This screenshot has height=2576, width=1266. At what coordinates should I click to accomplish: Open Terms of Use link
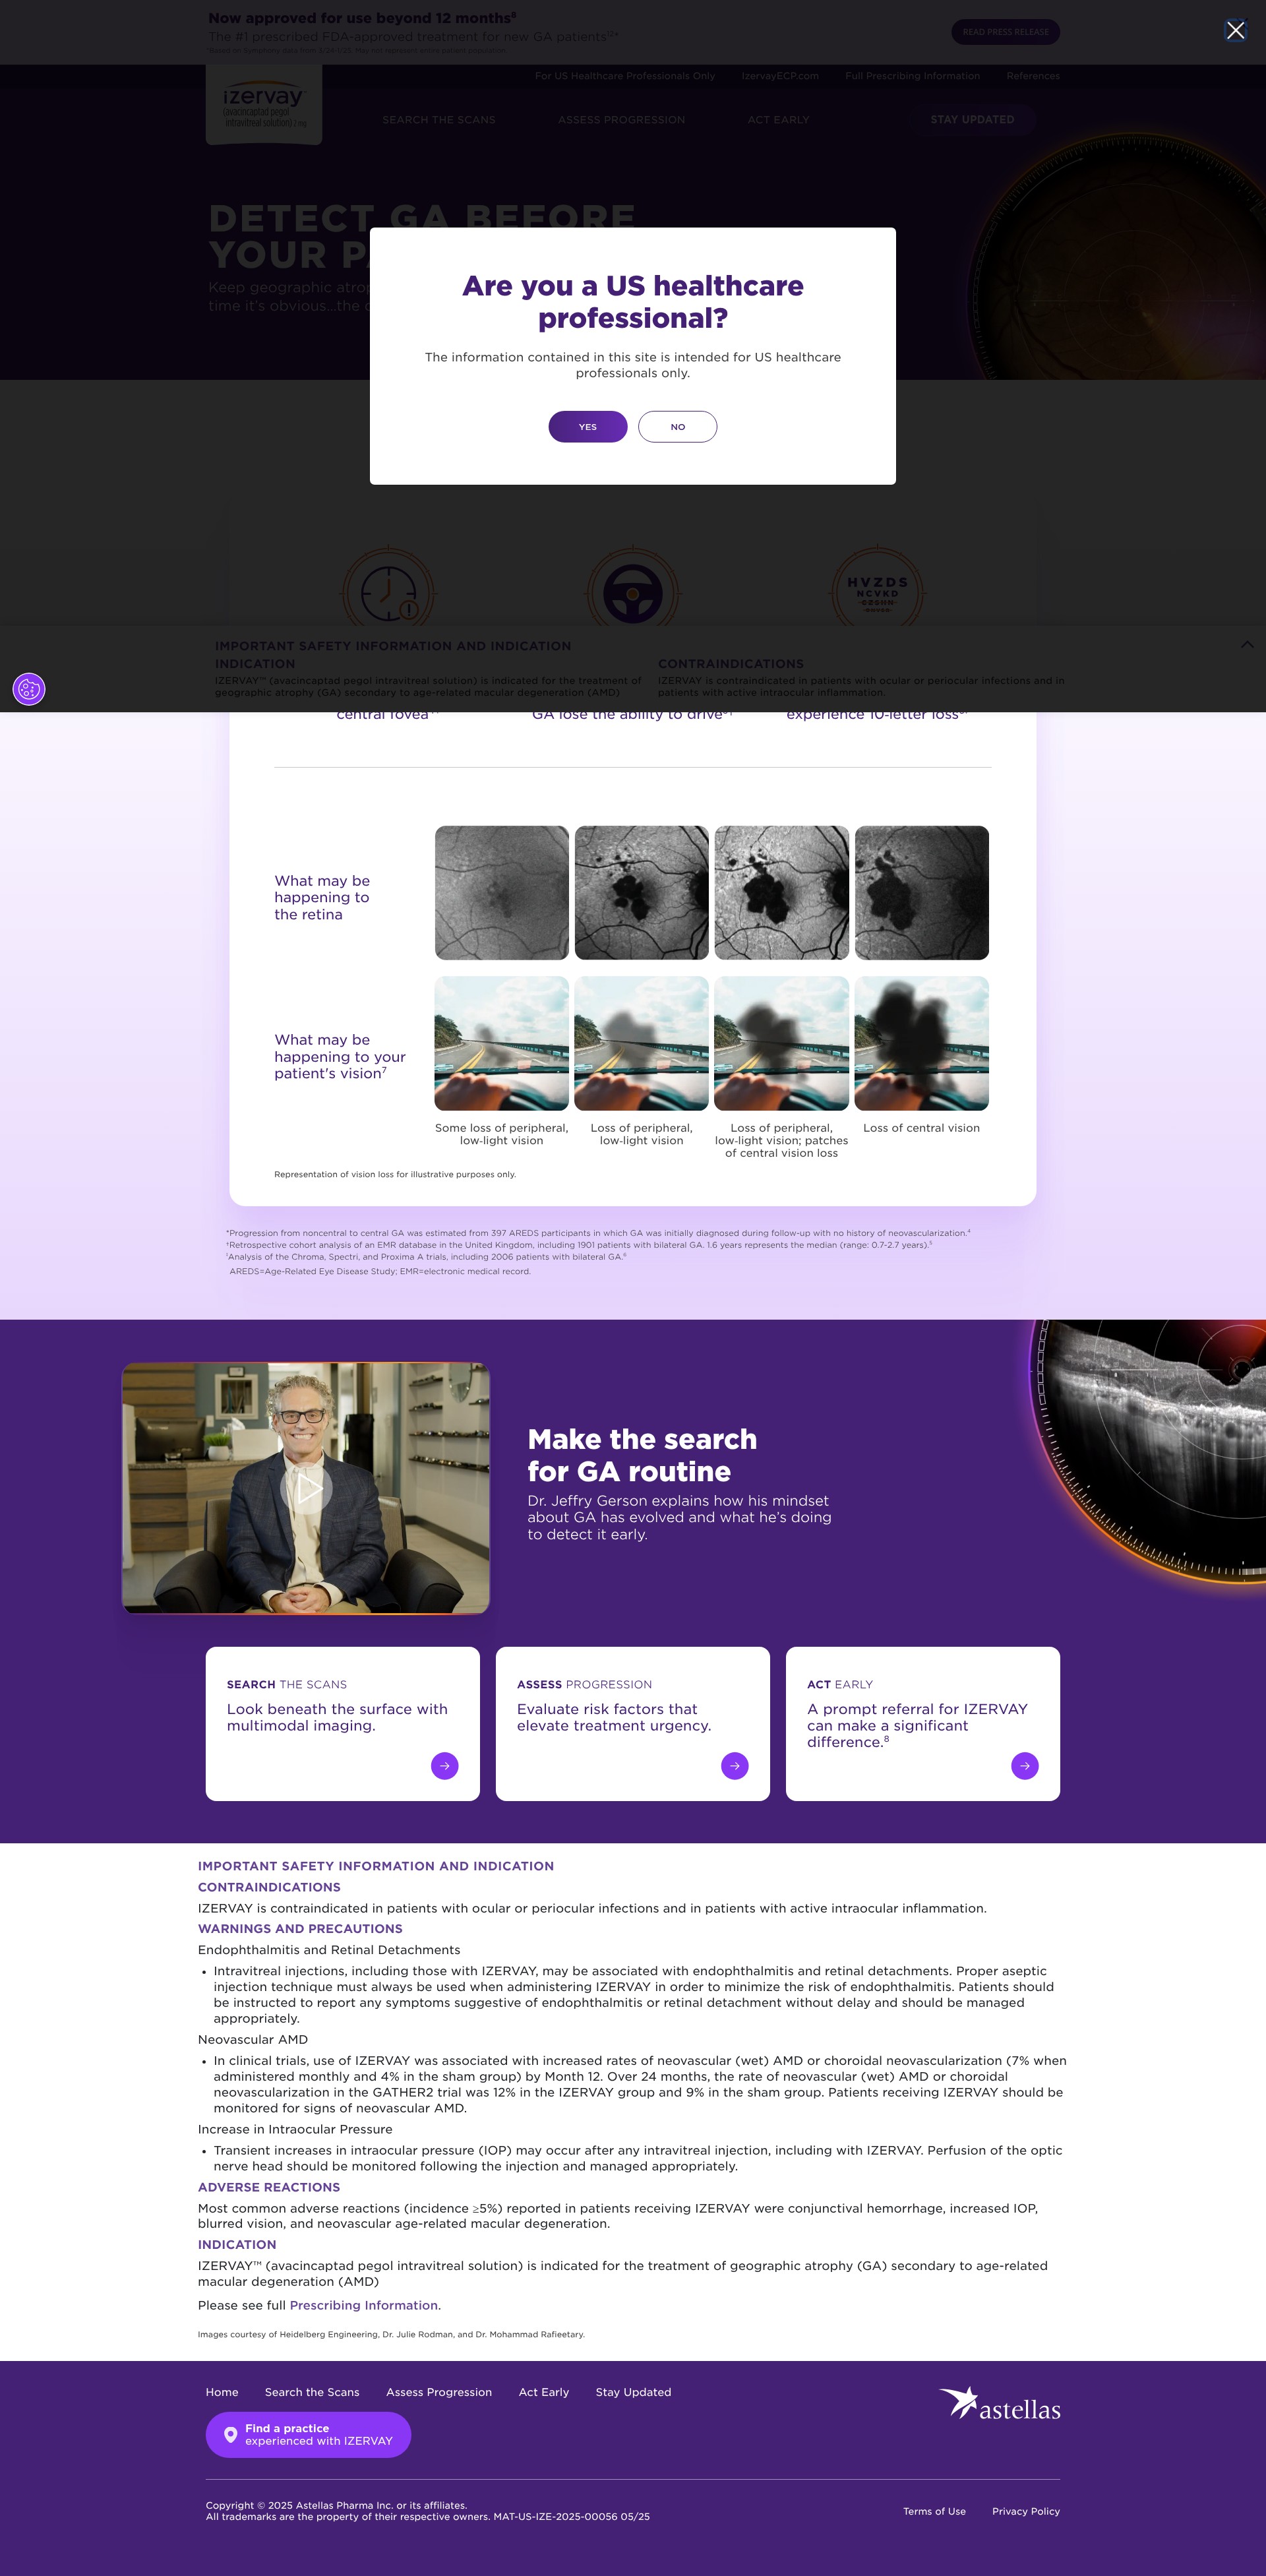[934, 2511]
